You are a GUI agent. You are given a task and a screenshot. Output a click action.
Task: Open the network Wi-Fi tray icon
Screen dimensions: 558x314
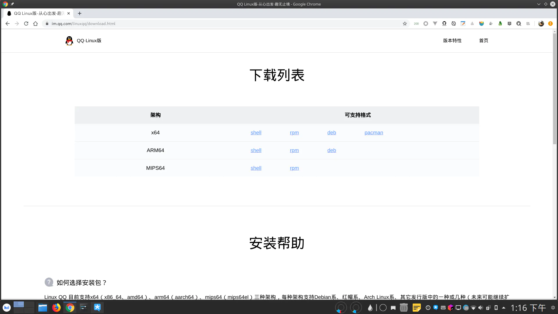(x=473, y=307)
